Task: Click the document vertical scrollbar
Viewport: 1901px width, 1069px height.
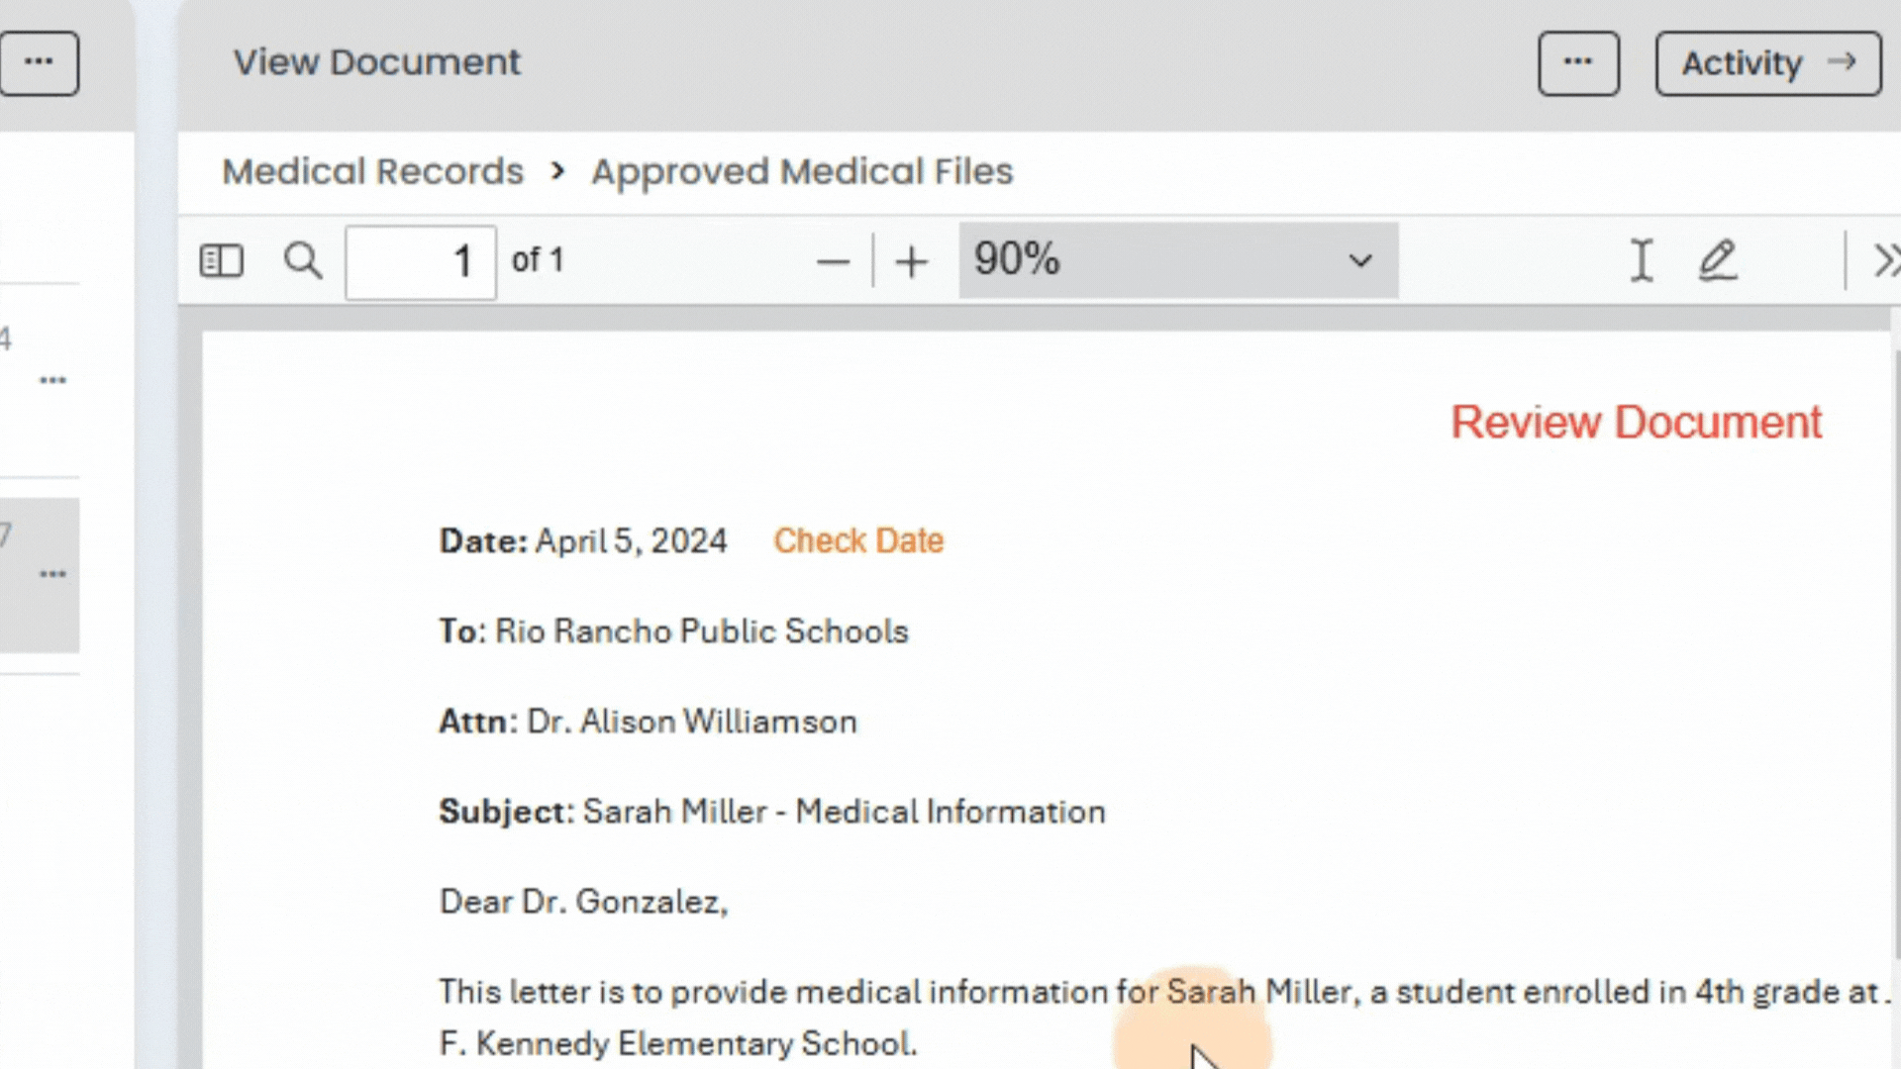Action: (1896, 653)
